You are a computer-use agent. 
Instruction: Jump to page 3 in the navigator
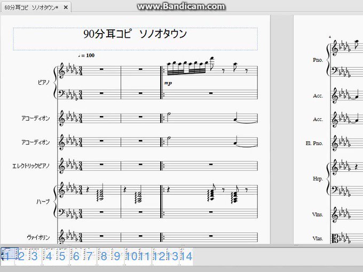35,257
